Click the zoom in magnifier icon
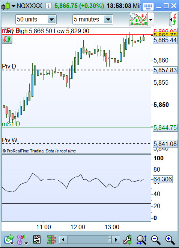The image size is (179, 248). click(170, 240)
